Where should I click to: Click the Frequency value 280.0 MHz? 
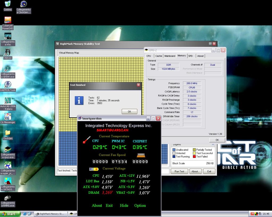(192, 83)
